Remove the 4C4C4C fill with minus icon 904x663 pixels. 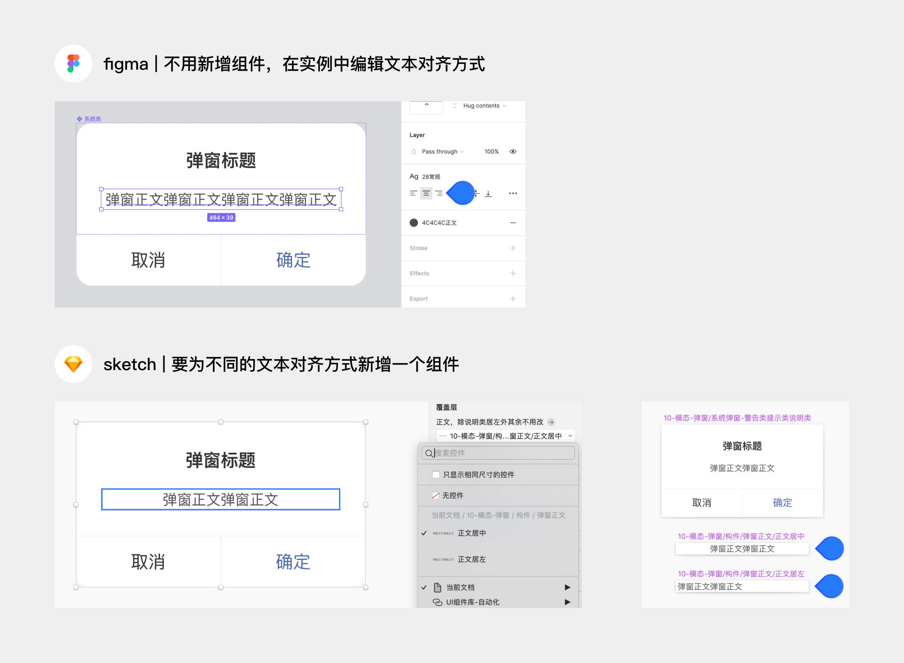513,223
